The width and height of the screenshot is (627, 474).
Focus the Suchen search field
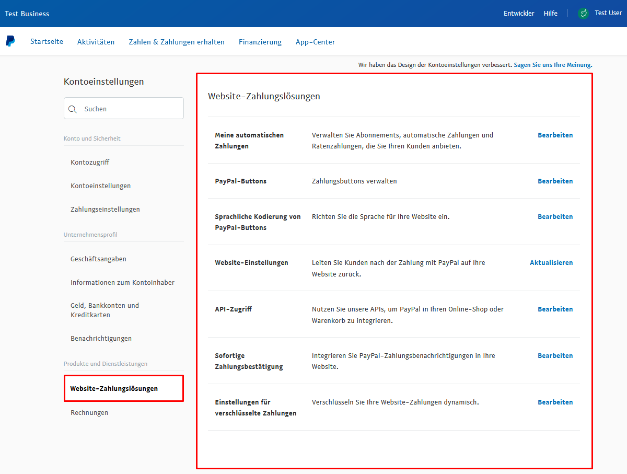124,108
